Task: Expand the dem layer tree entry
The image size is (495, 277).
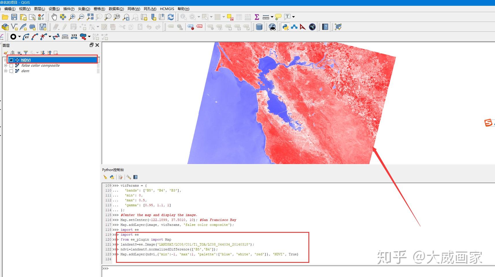Action: click(5, 71)
